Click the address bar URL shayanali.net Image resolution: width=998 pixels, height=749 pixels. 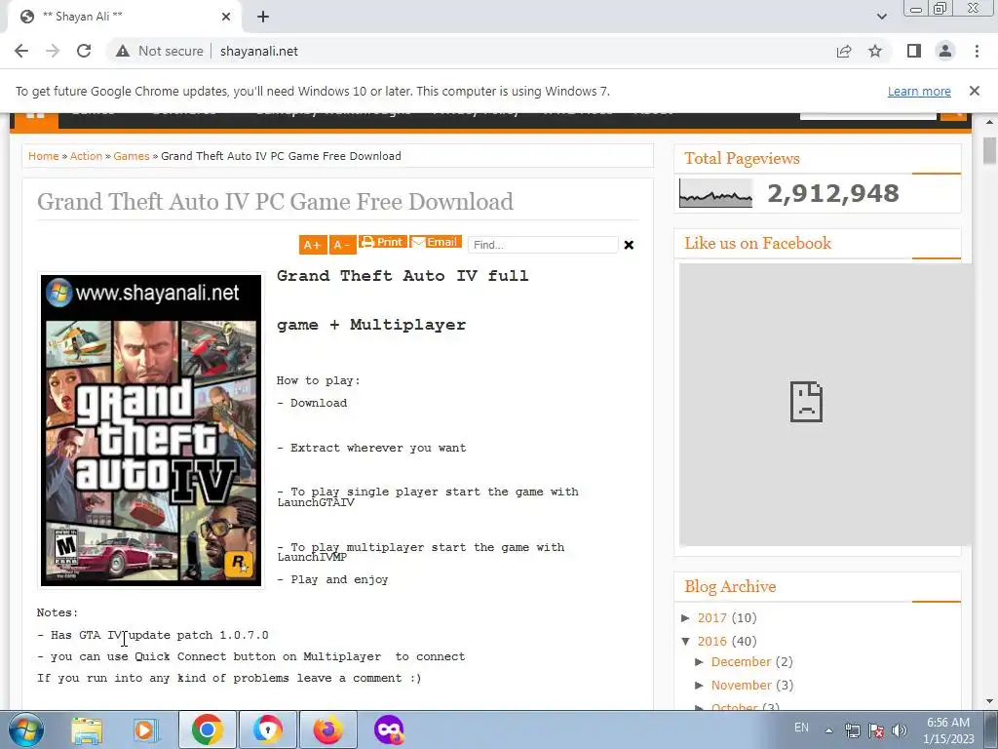pyautogui.click(x=259, y=51)
